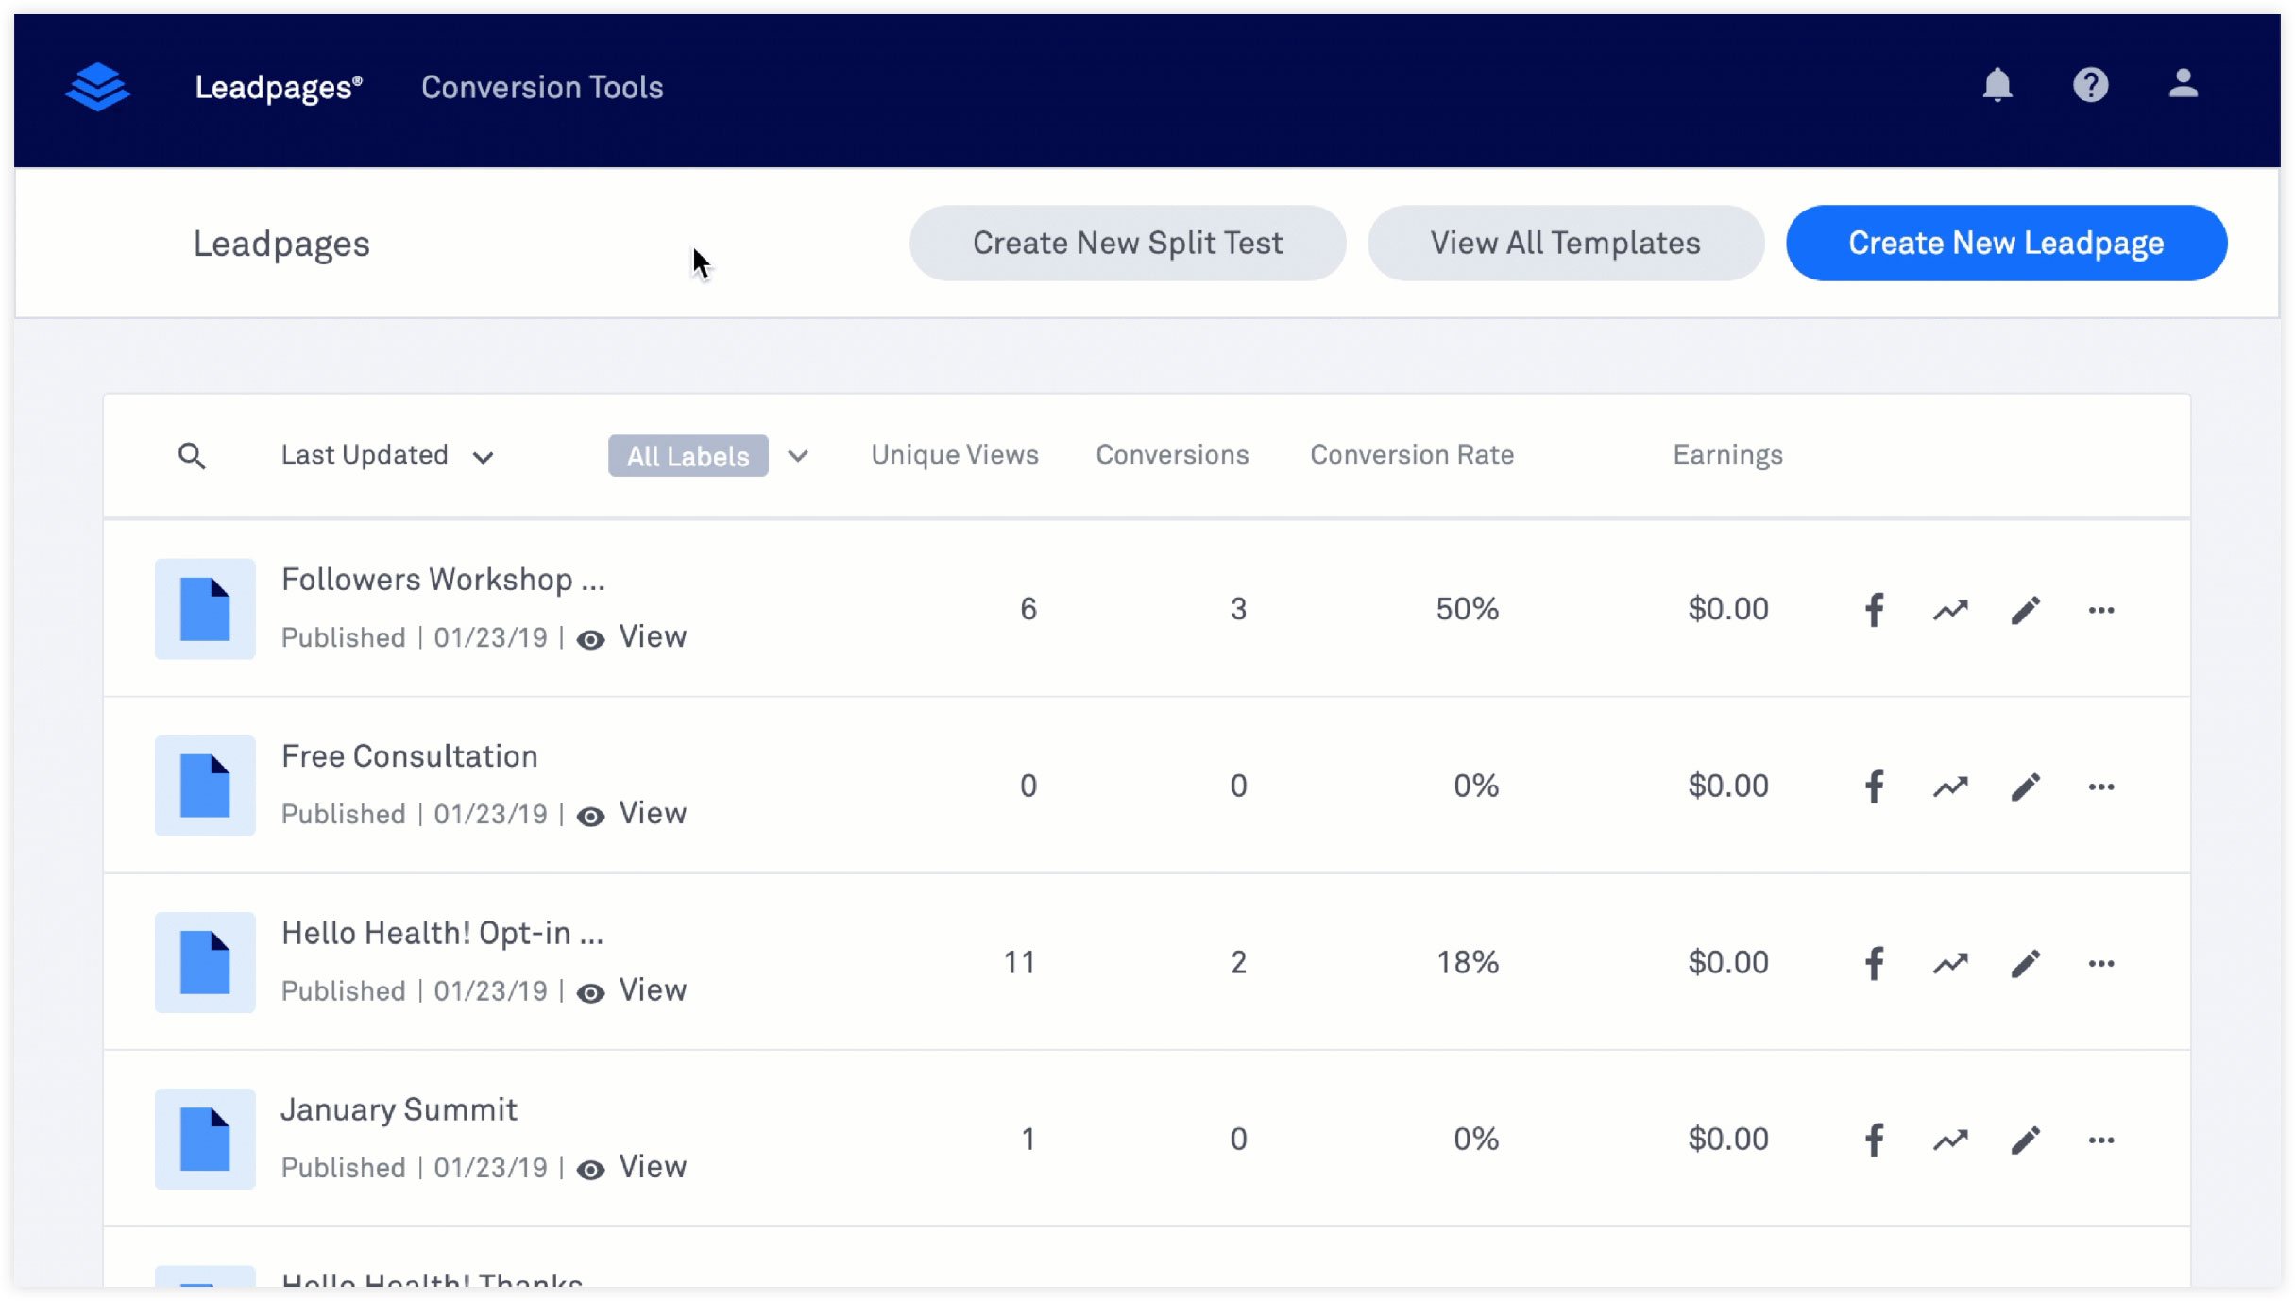Share Hello Health! Opt-in page to Facebook
Viewport: 2295px width, 1301px height.
(x=1875, y=963)
